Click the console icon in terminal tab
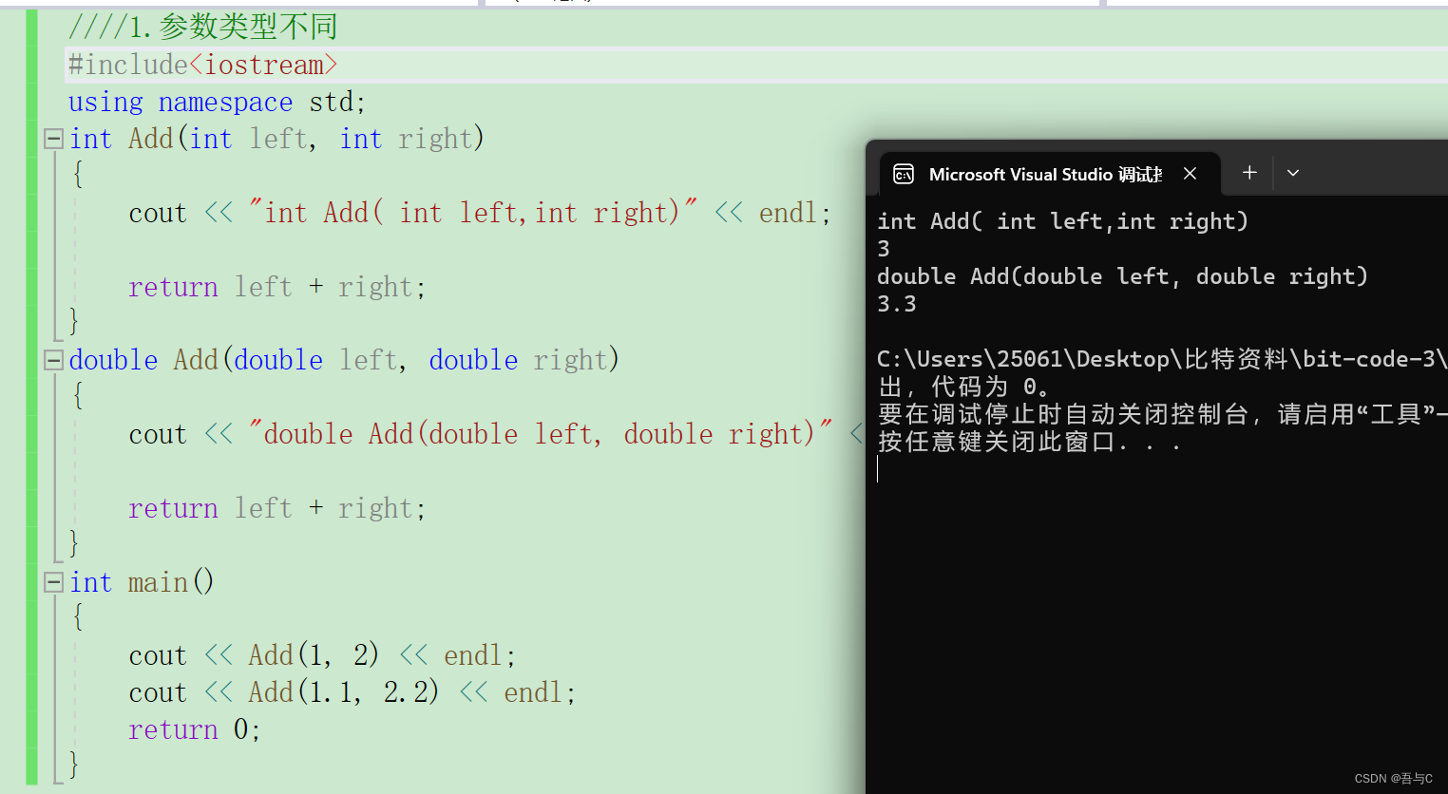Screen dimensions: 1448x794 (x=904, y=174)
